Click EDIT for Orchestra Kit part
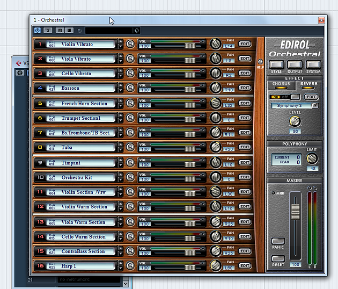The image size is (338, 289). coord(245,177)
